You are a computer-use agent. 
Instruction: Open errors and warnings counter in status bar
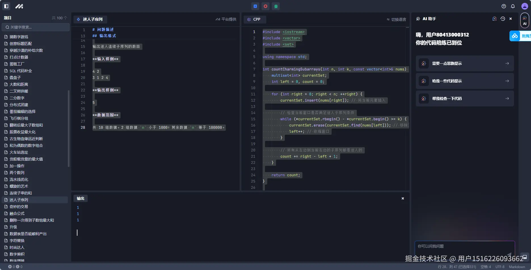pos(15,267)
